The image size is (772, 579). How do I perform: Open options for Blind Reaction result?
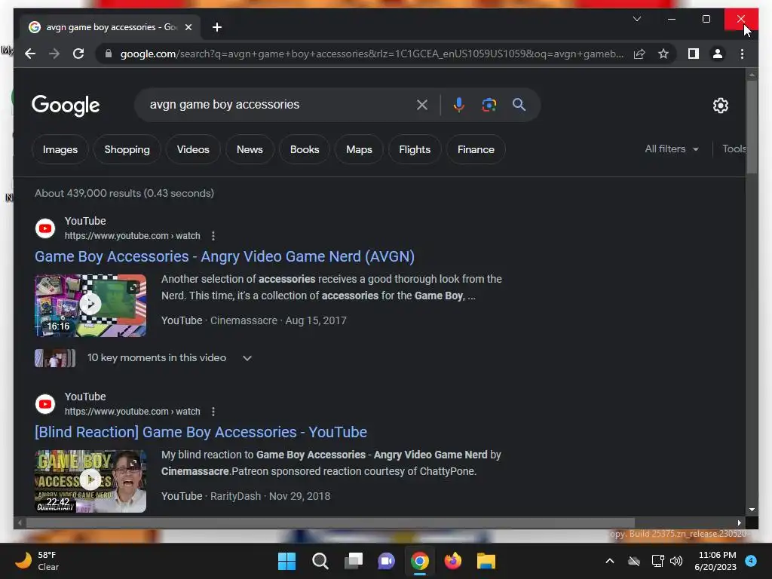coord(213,412)
